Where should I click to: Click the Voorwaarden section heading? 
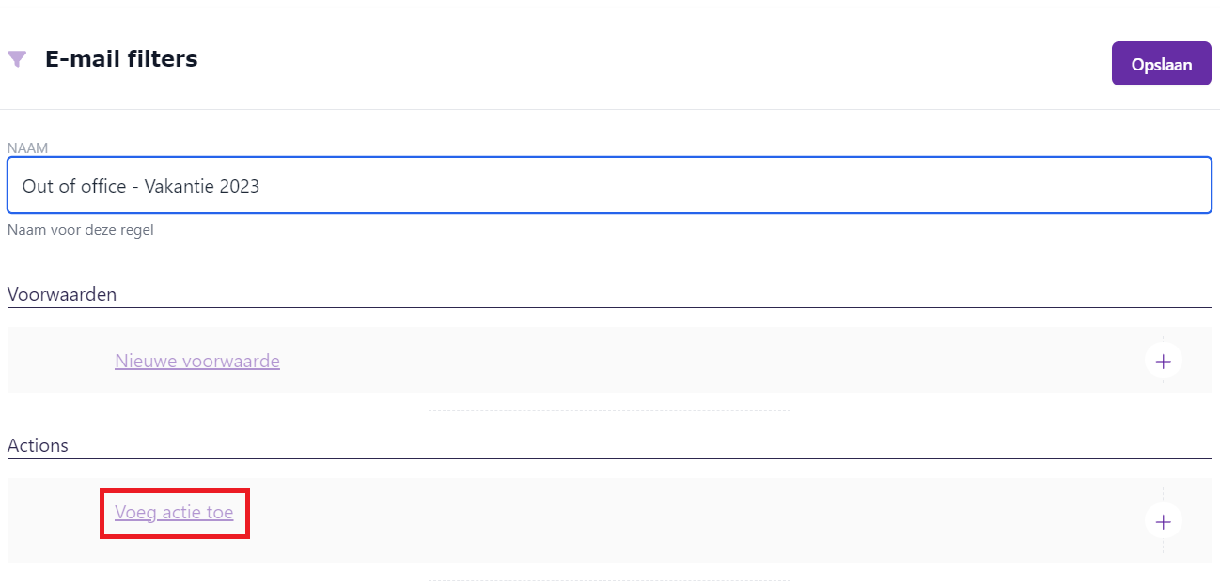tap(62, 294)
